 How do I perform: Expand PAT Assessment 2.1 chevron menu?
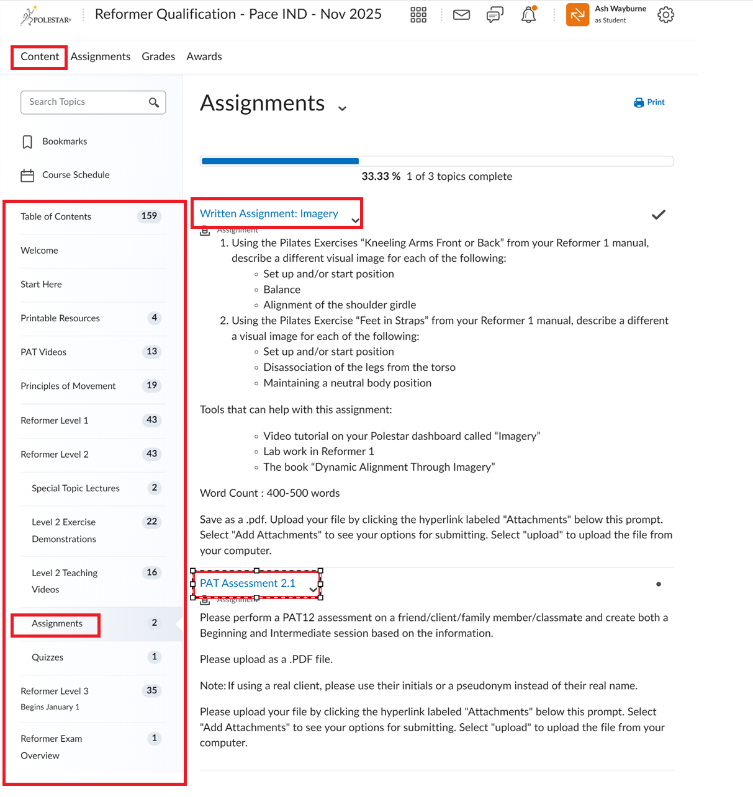[x=313, y=590]
